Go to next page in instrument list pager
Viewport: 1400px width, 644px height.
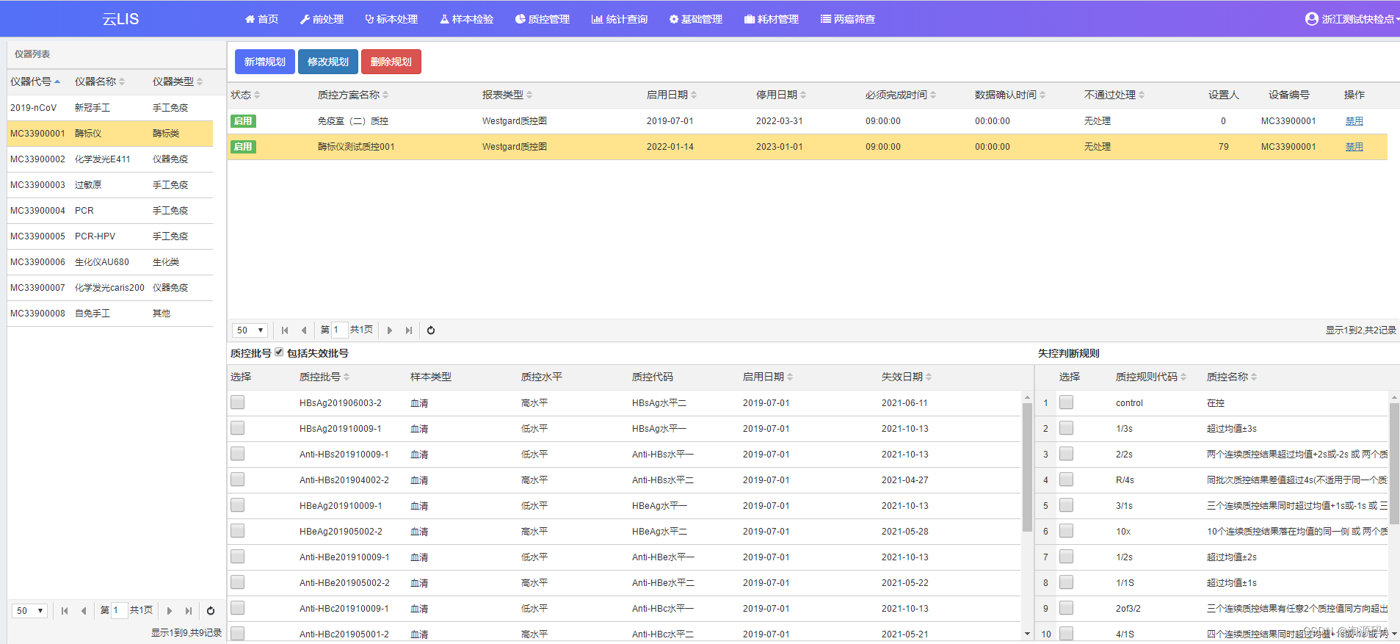(170, 611)
